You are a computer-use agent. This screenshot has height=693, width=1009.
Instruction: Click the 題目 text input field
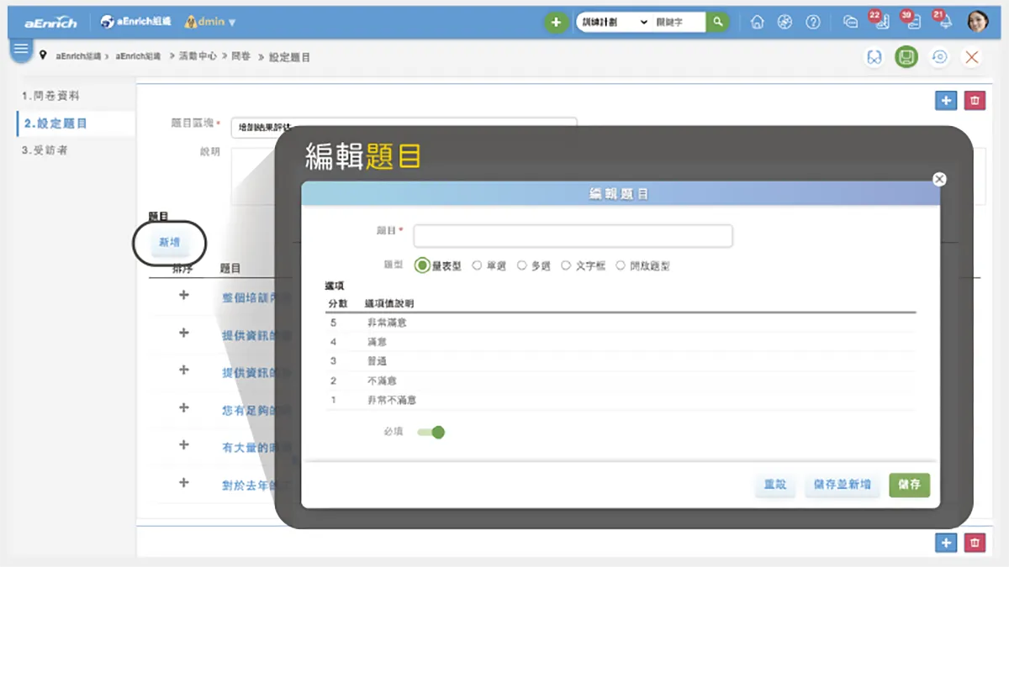[573, 236]
